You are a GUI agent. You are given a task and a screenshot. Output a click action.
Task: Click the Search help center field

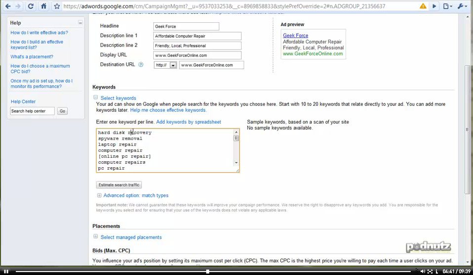[32, 111]
